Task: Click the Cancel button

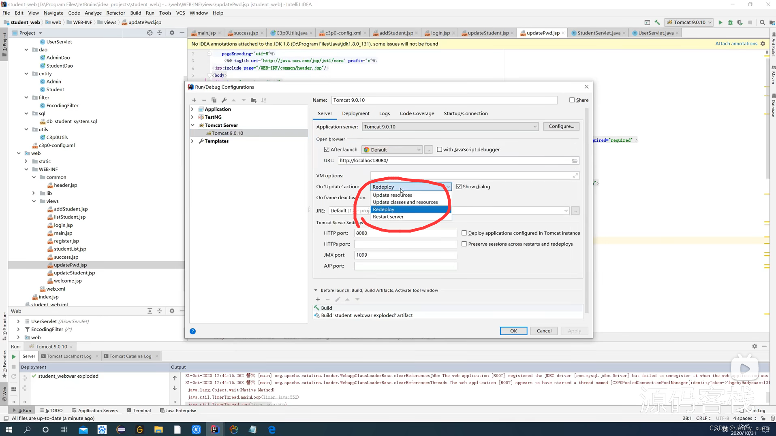Action: pos(544,331)
